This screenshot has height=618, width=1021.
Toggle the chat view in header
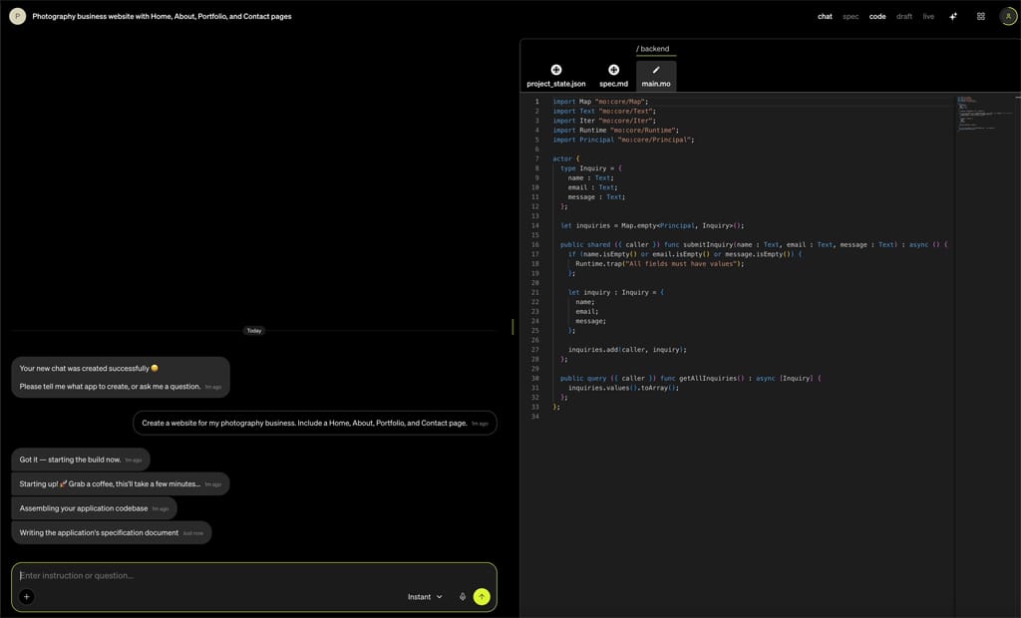pyautogui.click(x=825, y=16)
